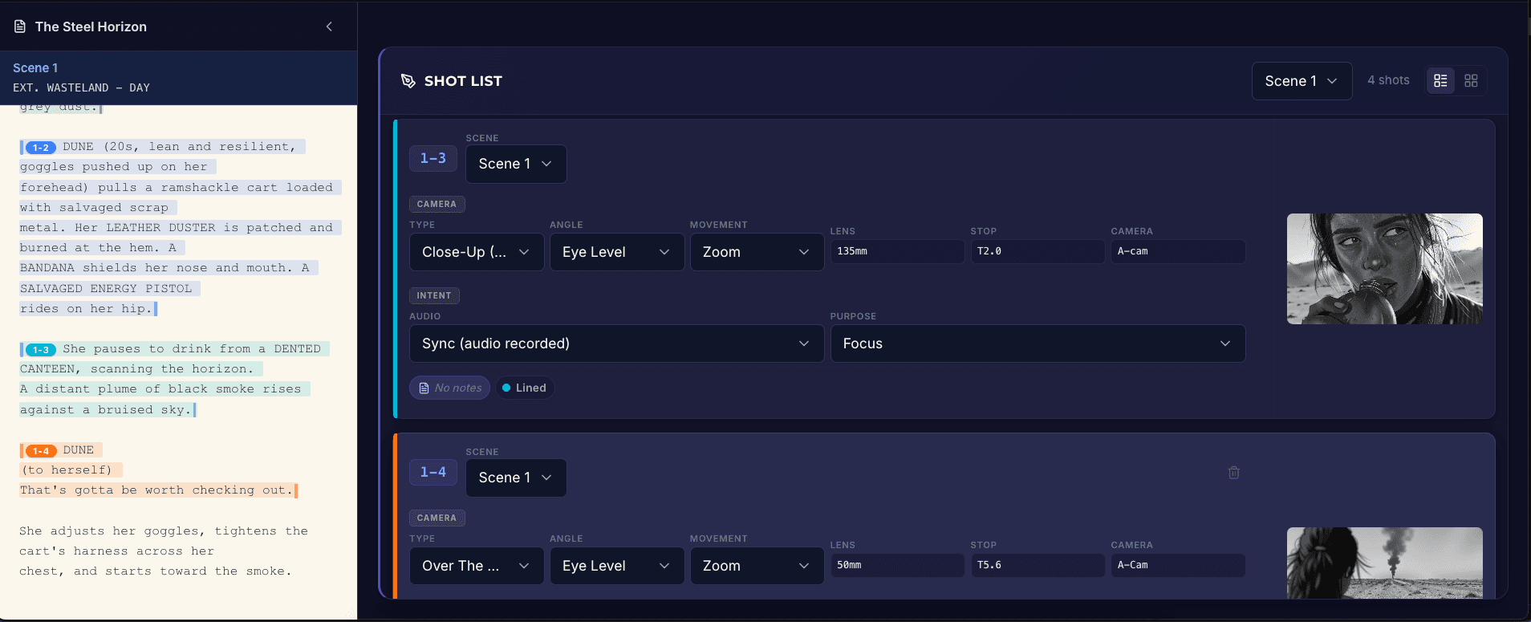
Task: Edit the A-Cam camera field for shot 1-4
Action: (x=1178, y=565)
